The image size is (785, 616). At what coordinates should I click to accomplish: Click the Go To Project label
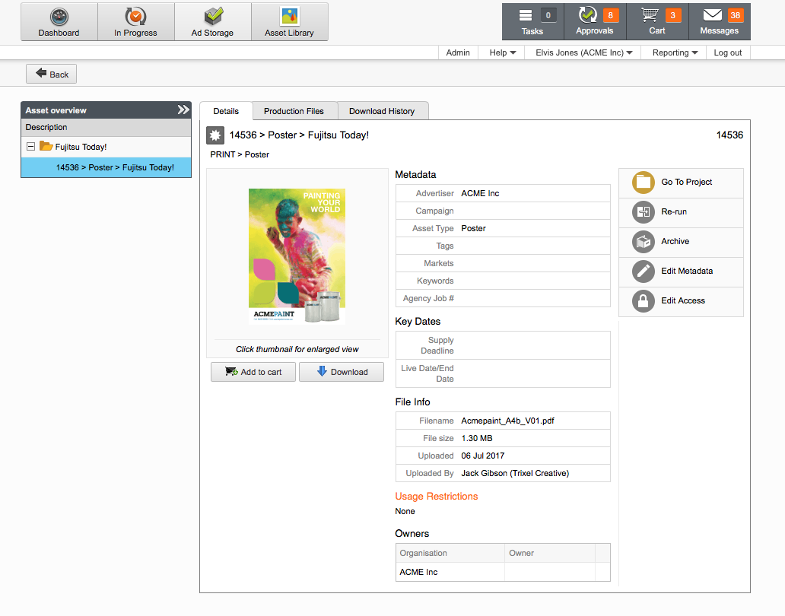pos(686,183)
